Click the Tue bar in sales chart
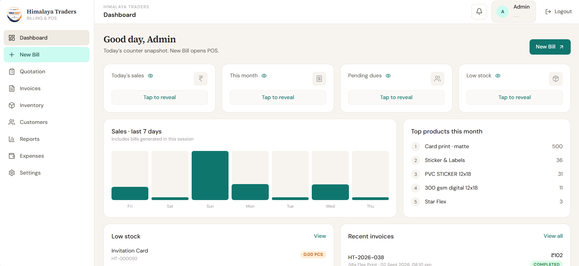The image size is (579, 266). coord(290,199)
